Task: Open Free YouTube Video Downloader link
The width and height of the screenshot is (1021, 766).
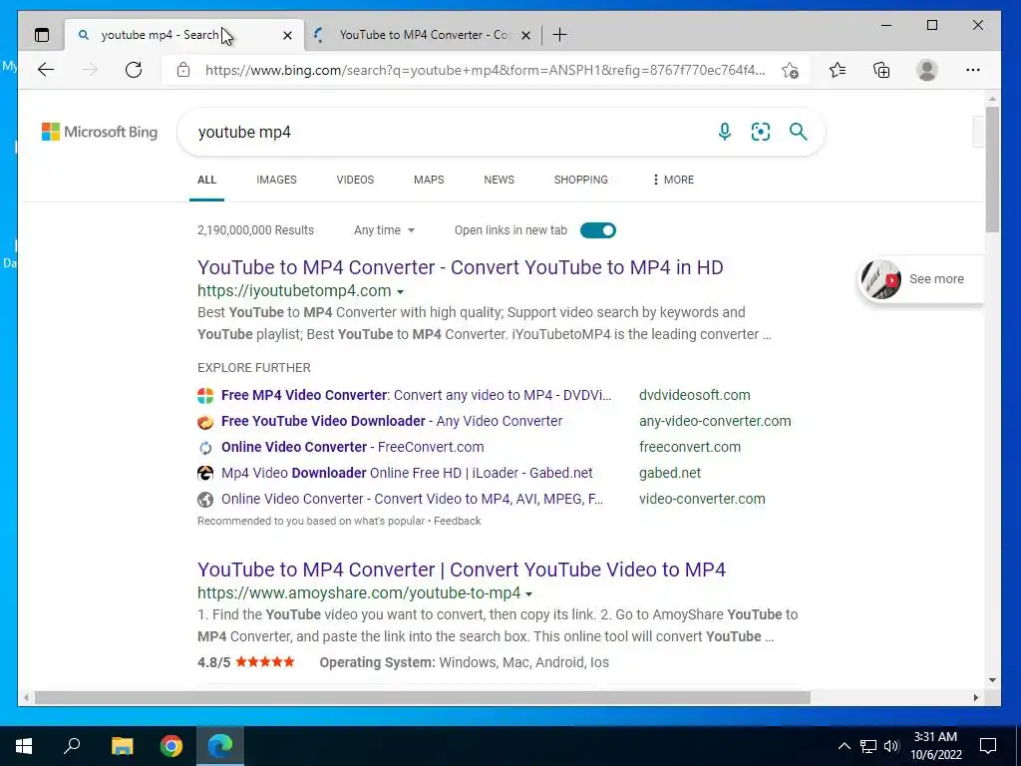Action: click(x=391, y=422)
